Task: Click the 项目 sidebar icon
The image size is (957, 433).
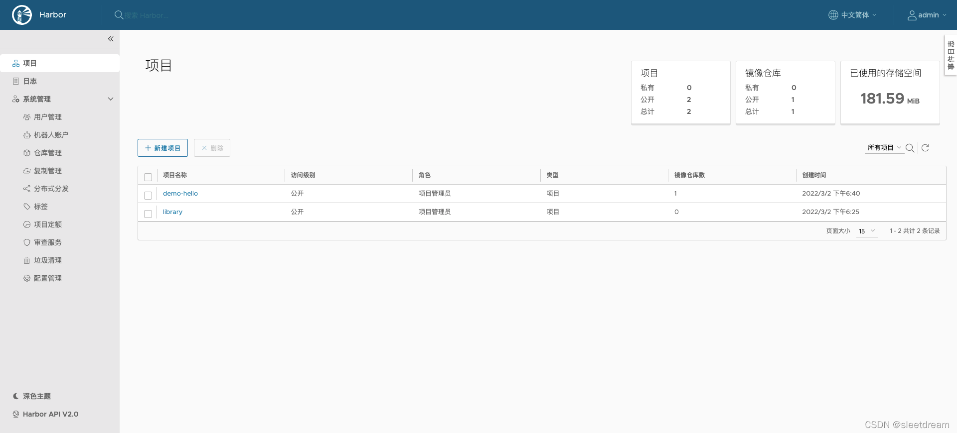Action: pos(16,63)
